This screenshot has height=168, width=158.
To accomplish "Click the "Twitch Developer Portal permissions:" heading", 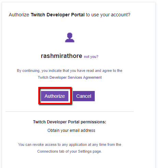I will pyautogui.click(x=69, y=122).
